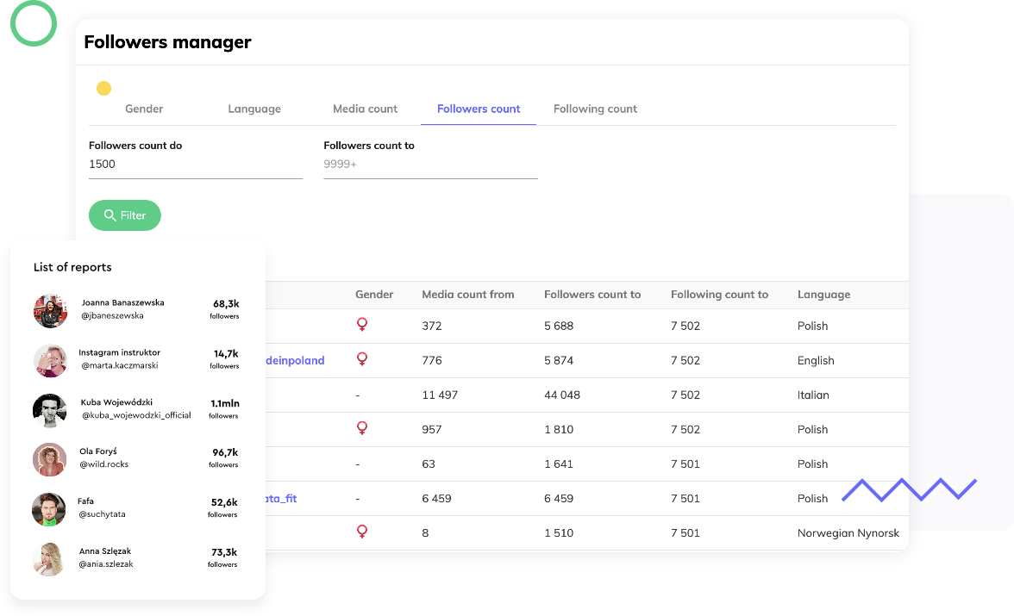Click the female gender icon in the deinpoland row
1014x616 pixels.
(362, 358)
